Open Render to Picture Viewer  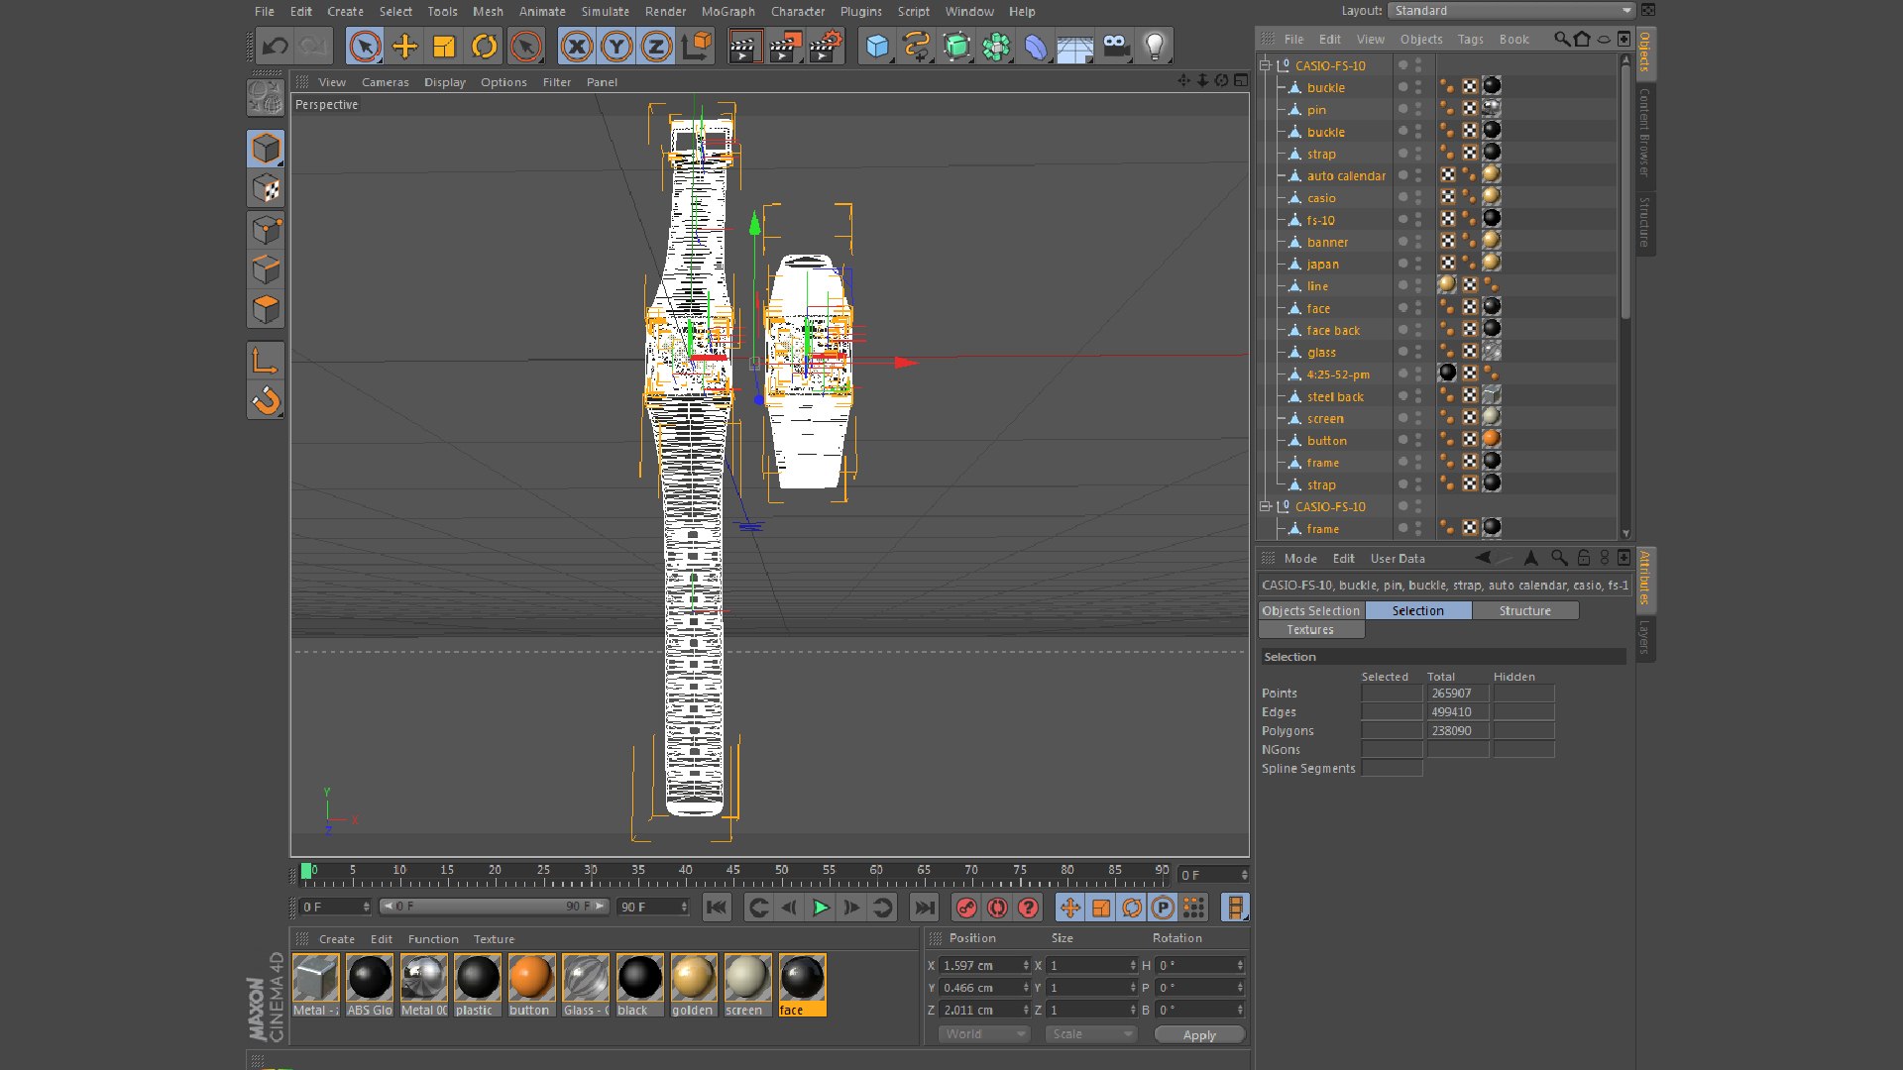(784, 47)
